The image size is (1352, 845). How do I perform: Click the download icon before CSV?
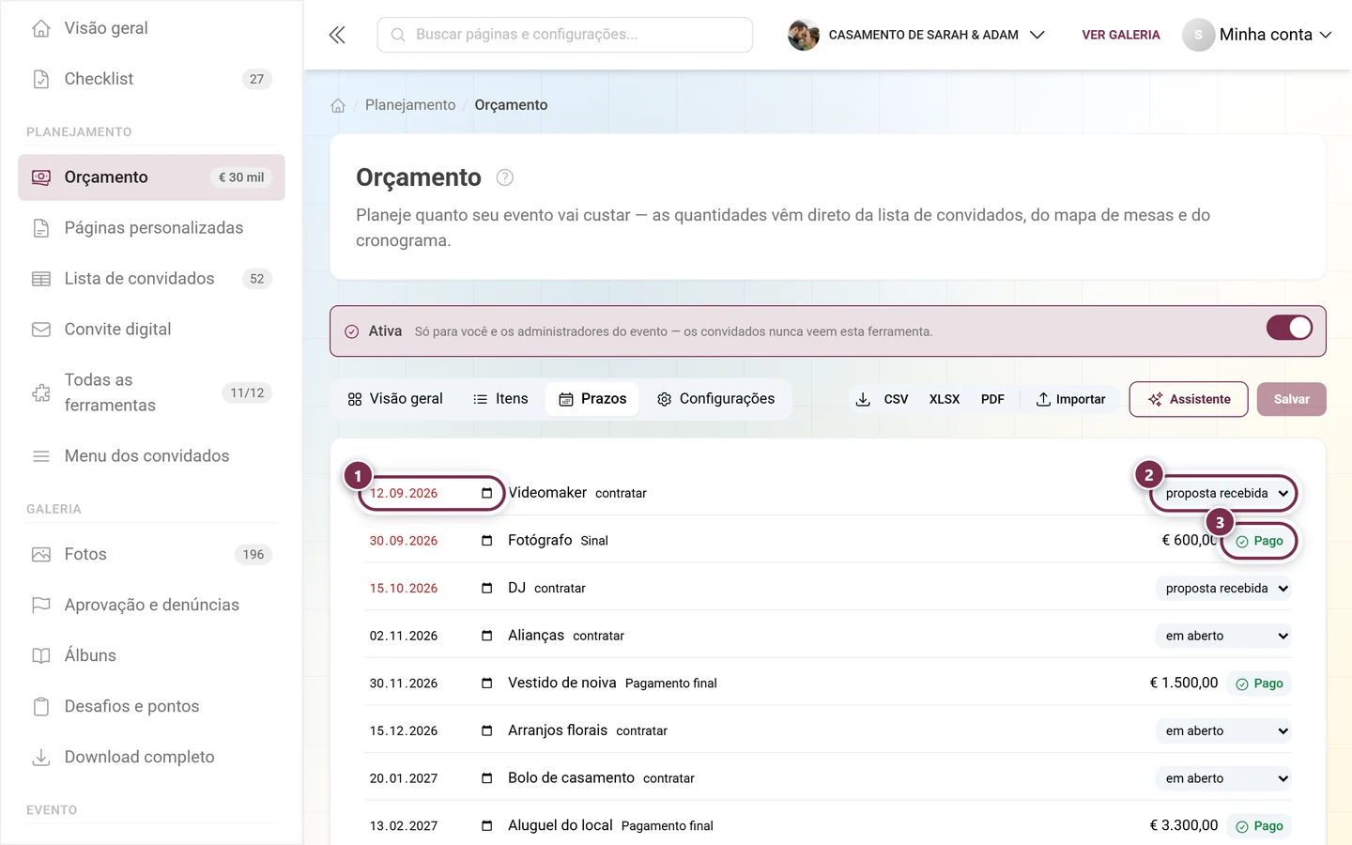point(863,399)
